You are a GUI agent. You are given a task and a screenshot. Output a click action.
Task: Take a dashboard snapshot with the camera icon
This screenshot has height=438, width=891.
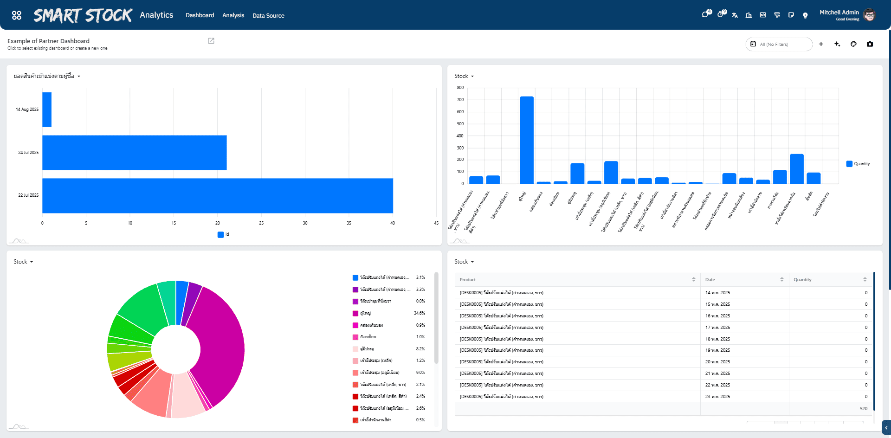pos(870,44)
